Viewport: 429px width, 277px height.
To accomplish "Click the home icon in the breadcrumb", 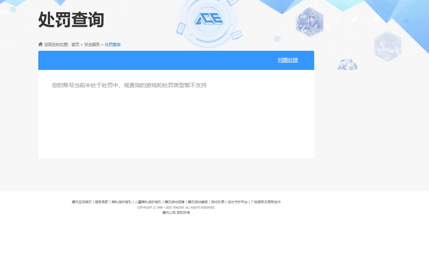I will (40, 44).
